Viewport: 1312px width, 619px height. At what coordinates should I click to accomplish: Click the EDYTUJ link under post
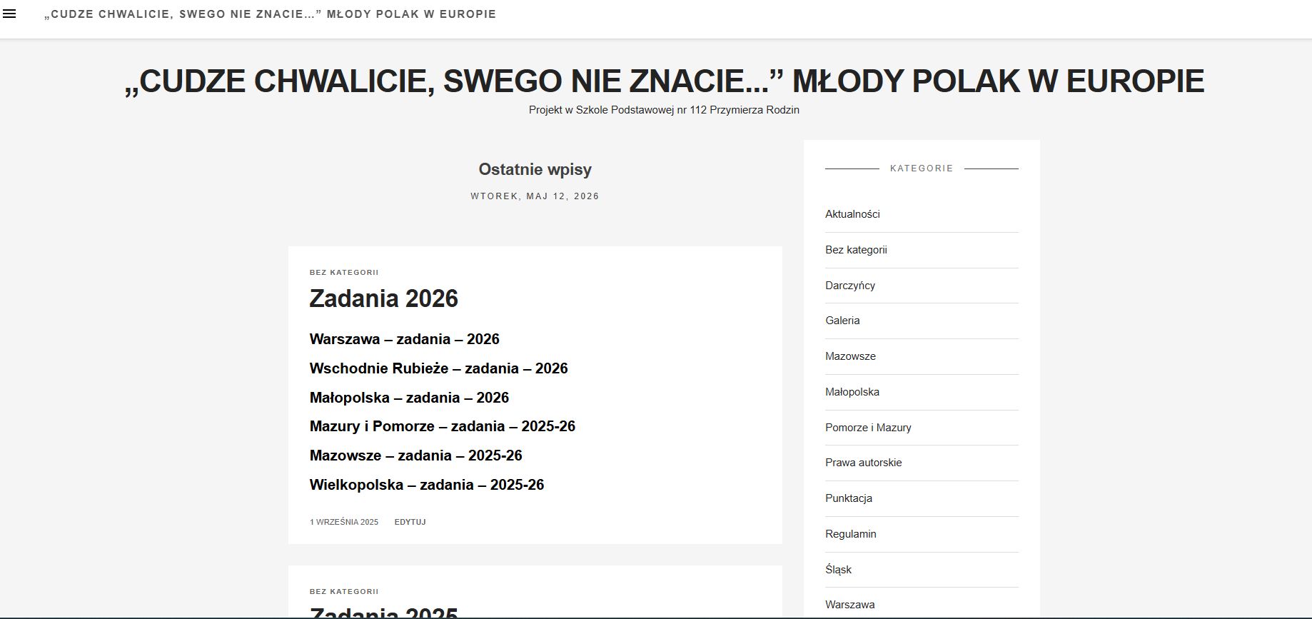[x=410, y=522]
